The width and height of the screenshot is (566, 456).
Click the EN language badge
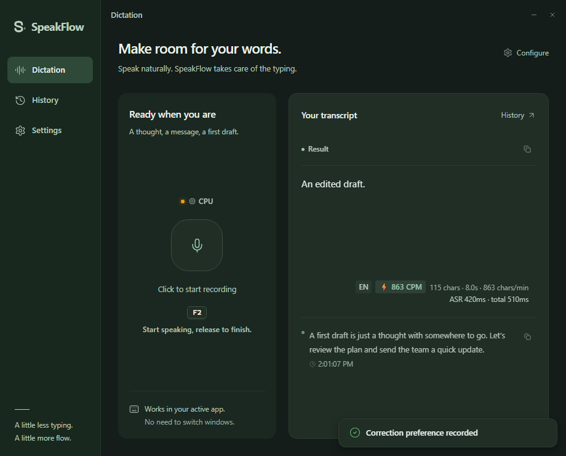coord(364,287)
